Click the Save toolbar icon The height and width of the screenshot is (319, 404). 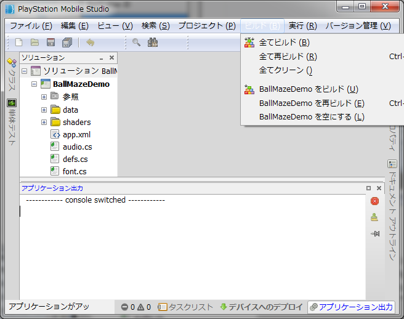click(50, 42)
